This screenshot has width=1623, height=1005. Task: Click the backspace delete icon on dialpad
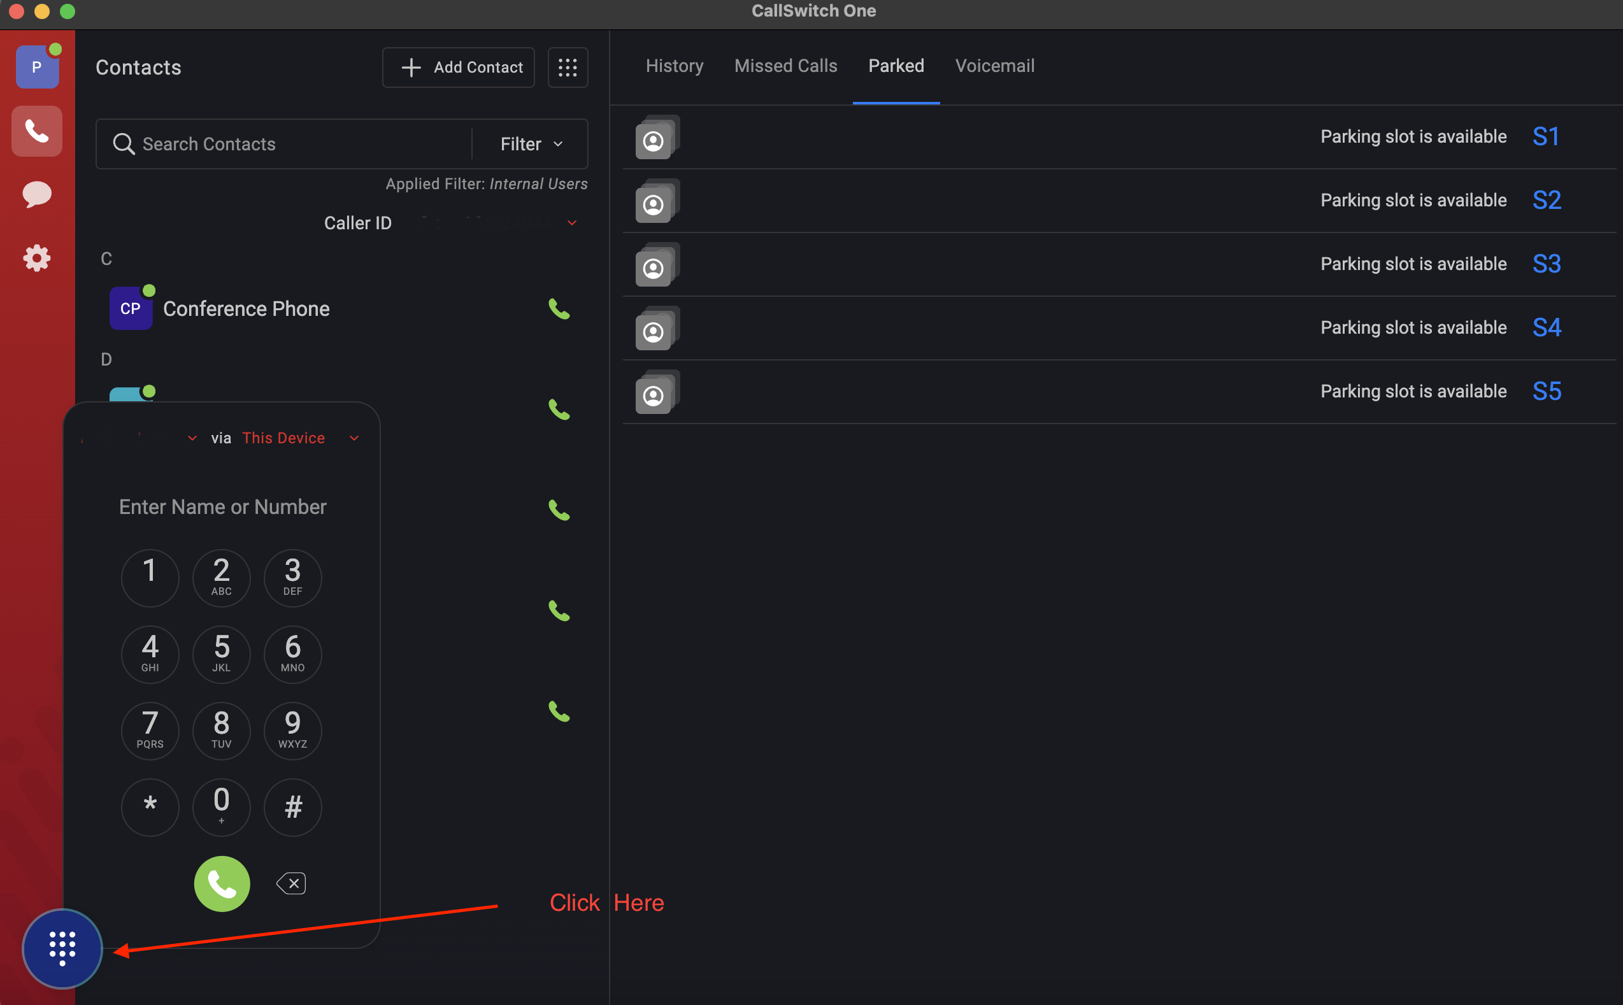coord(291,883)
